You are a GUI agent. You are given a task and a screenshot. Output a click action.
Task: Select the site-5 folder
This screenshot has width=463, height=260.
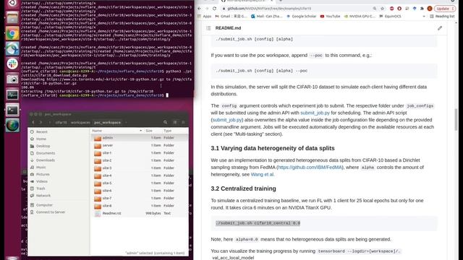[x=139, y=183]
